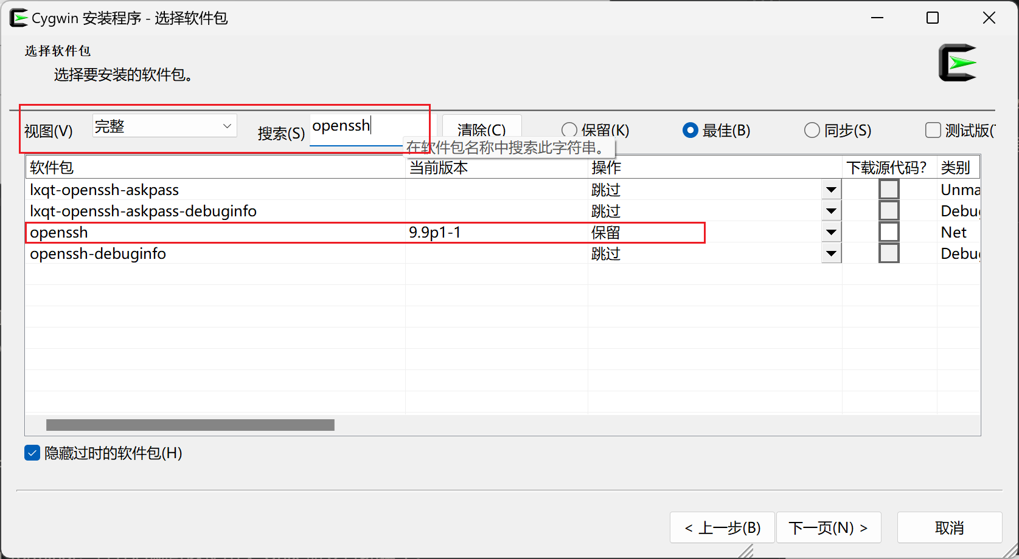Uncheck 隐藏过时的软件包(H) checkbox

32,453
